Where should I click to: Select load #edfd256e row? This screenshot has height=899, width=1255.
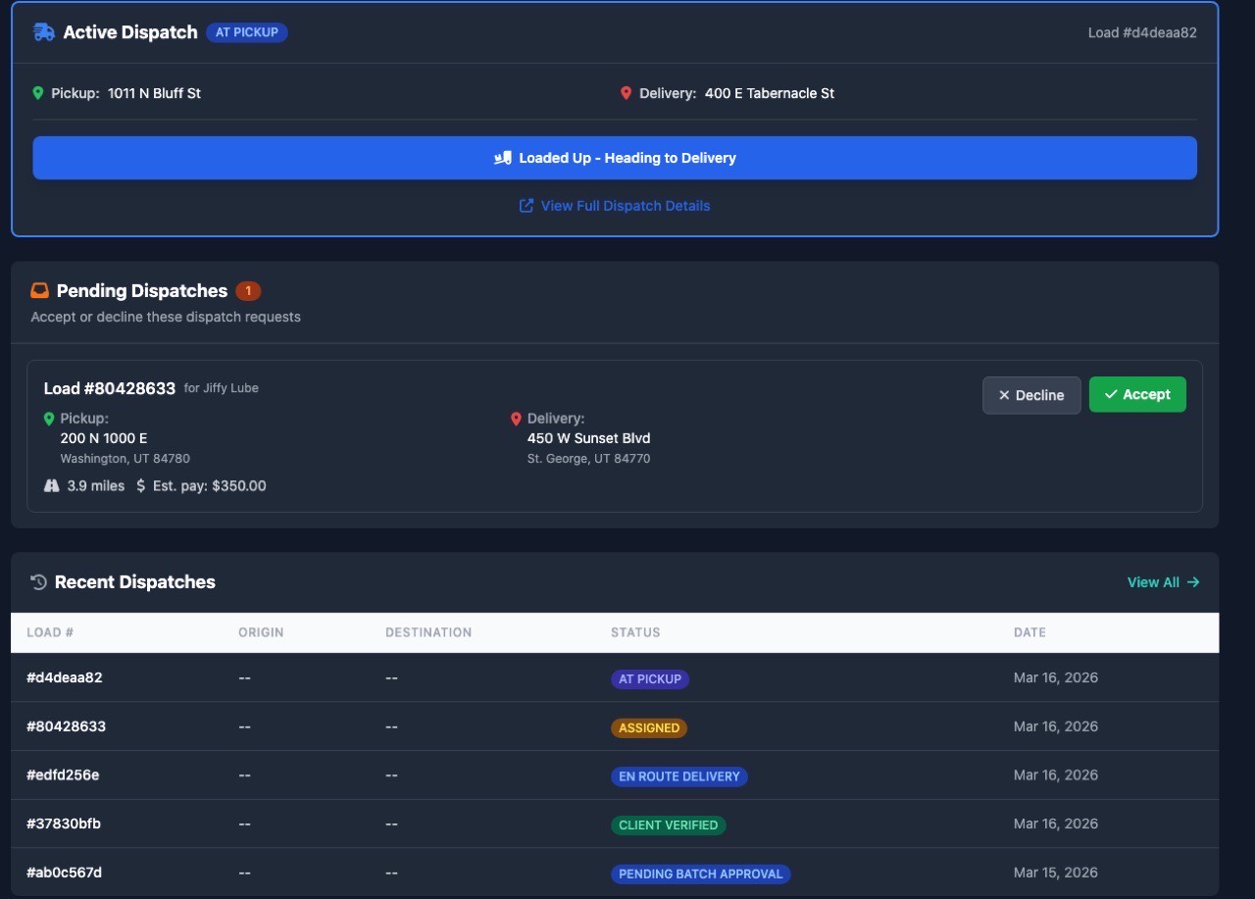[x=615, y=775]
